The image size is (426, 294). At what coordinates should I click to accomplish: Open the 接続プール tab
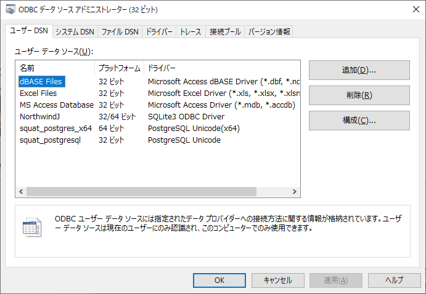coord(225,32)
